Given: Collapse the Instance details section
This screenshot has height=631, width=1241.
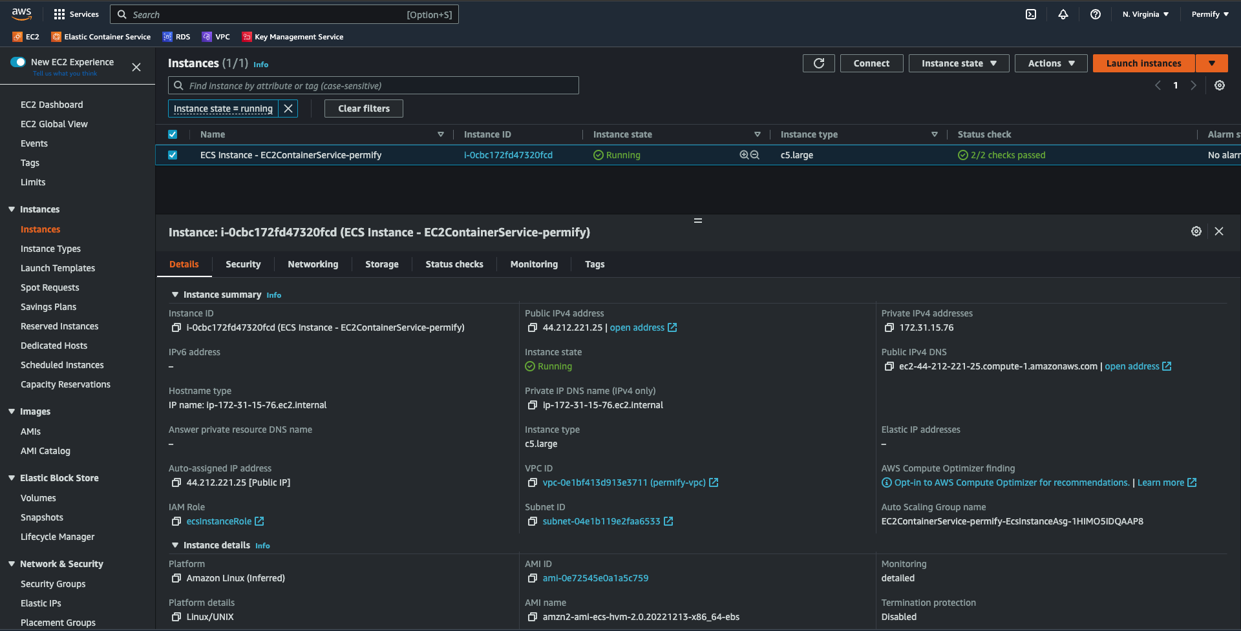Looking at the screenshot, I should (175, 545).
